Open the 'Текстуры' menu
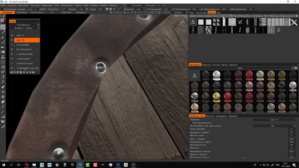Screen dimensions: 299x168 [35, 5]
